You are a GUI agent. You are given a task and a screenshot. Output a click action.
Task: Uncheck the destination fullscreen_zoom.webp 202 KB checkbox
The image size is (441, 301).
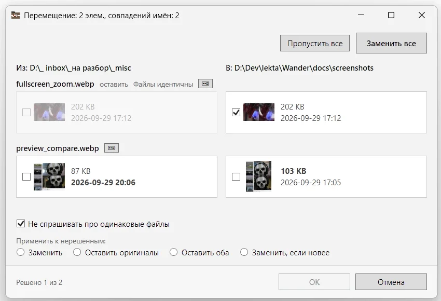click(236, 112)
